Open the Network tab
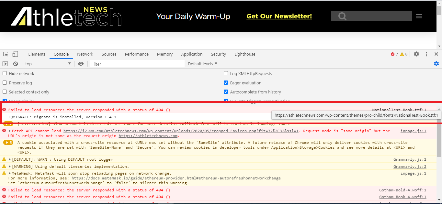 85,54
